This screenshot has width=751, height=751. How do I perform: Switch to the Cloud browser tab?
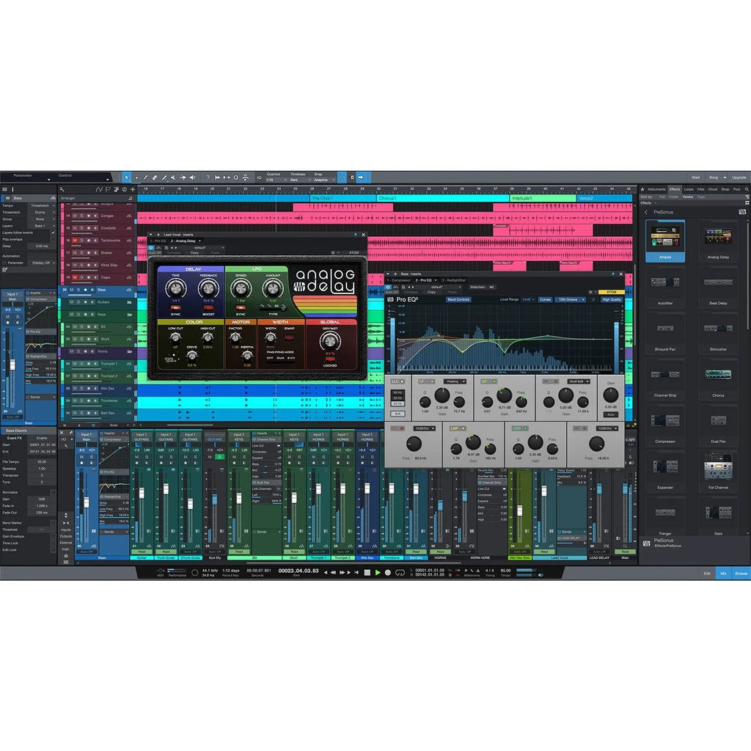click(x=713, y=189)
